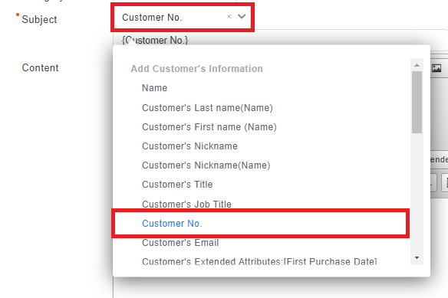Click the Customer No. subject combo box
The width and height of the screenshot is (448, 298).
click(x=183, y=17)
